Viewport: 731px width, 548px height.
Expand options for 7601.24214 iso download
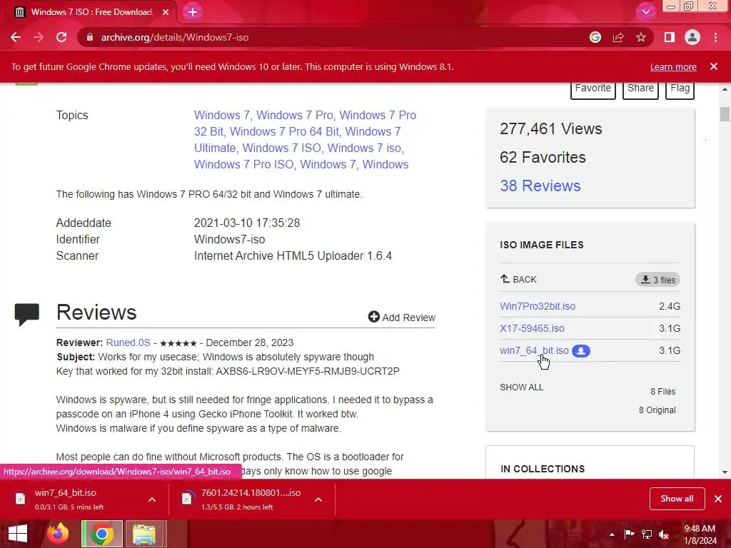click(318, 499)
